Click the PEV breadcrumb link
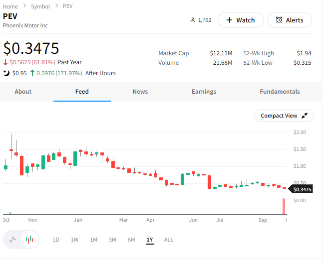 pyautogui.click(x=68, y=6)
